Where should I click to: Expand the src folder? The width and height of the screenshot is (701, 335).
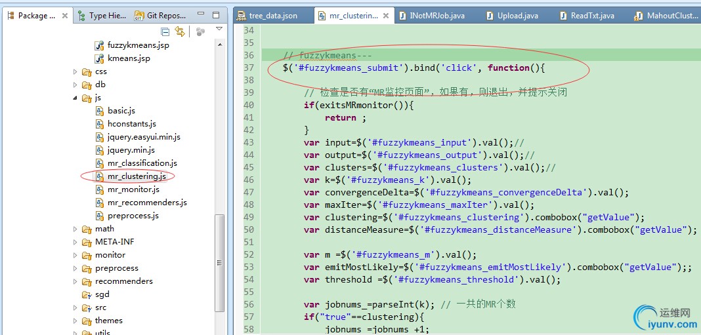tap(75, 307)
